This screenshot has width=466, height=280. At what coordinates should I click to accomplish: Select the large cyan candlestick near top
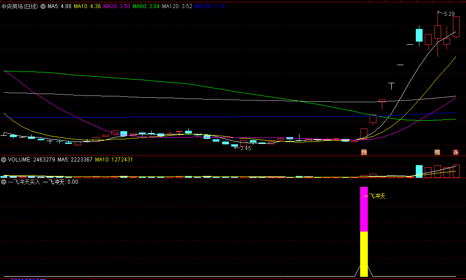(x=419, y=35)
